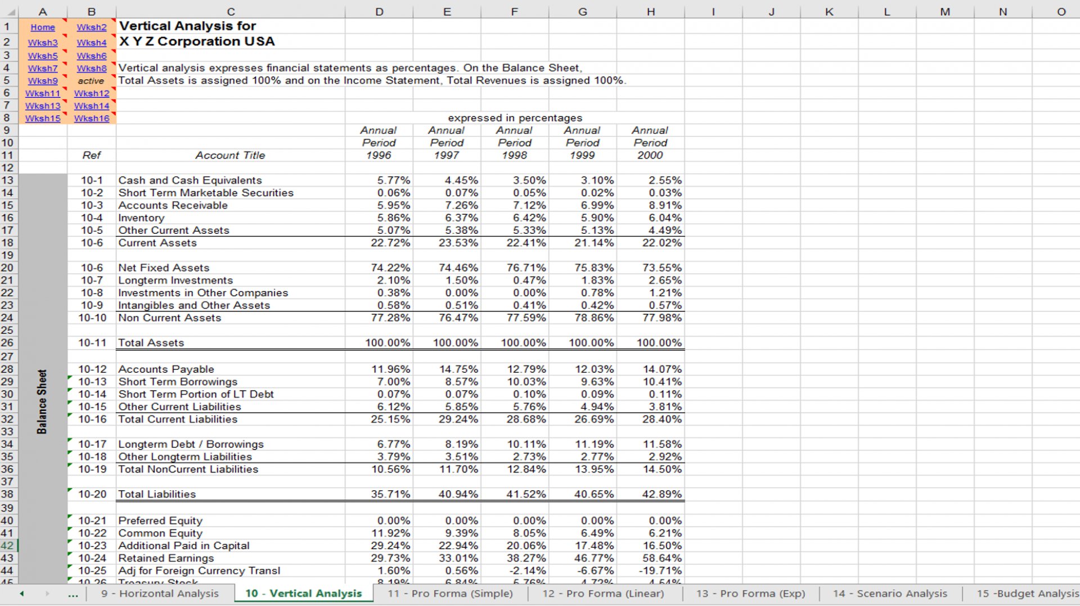Open 11 - Pro Forma (Simple) tab

tap(450, 593)
